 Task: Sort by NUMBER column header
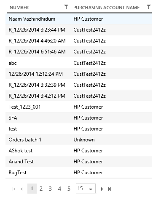tap(19, 8)
